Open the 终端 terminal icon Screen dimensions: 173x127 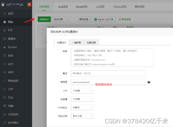(x=5, y=106)
